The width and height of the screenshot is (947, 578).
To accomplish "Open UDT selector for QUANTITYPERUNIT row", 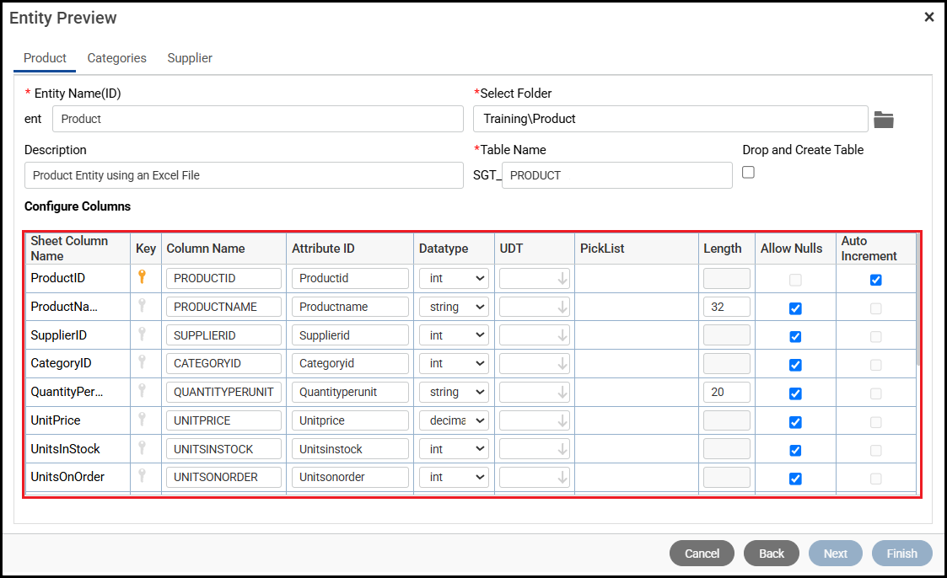I will point(535,392).
